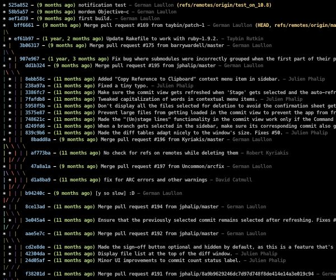Select commit hash 47a8a1a
Viewport: 336px width, 280px height.
coord(41,166)
